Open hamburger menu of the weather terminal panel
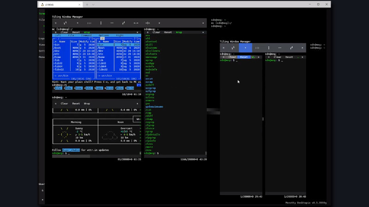This screenshot has width=369, height=207. point(55,103)
